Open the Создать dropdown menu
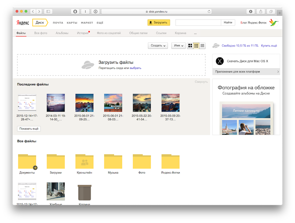Viewport: 295px width, 223px height. (158, 45)
